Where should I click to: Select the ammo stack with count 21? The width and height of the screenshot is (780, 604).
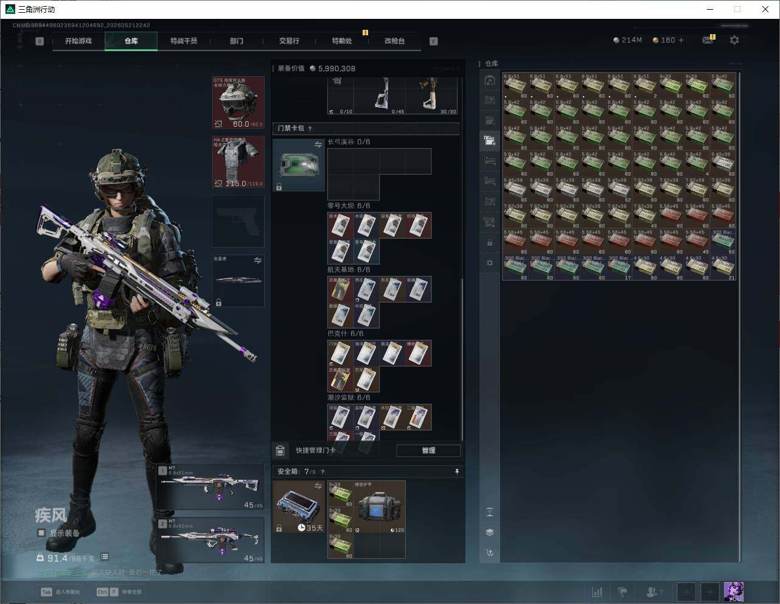[x=723, y=267]
